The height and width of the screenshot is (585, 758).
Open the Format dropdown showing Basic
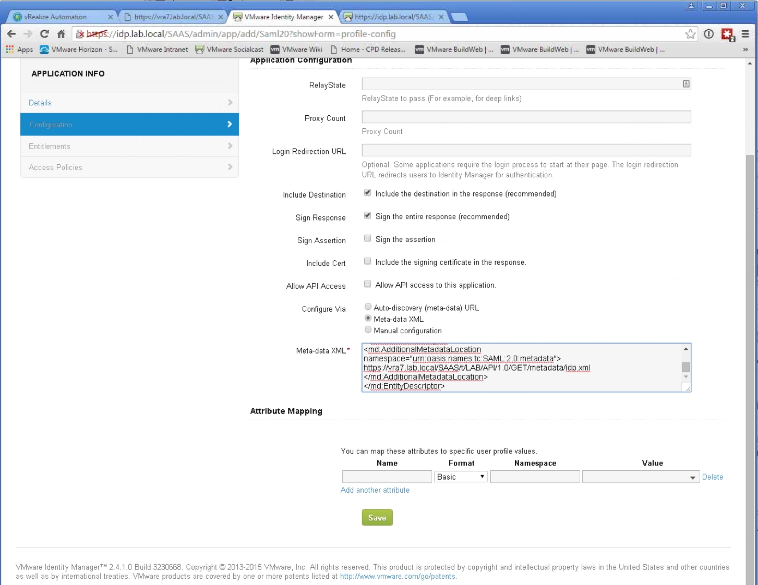tap(461, 477)
